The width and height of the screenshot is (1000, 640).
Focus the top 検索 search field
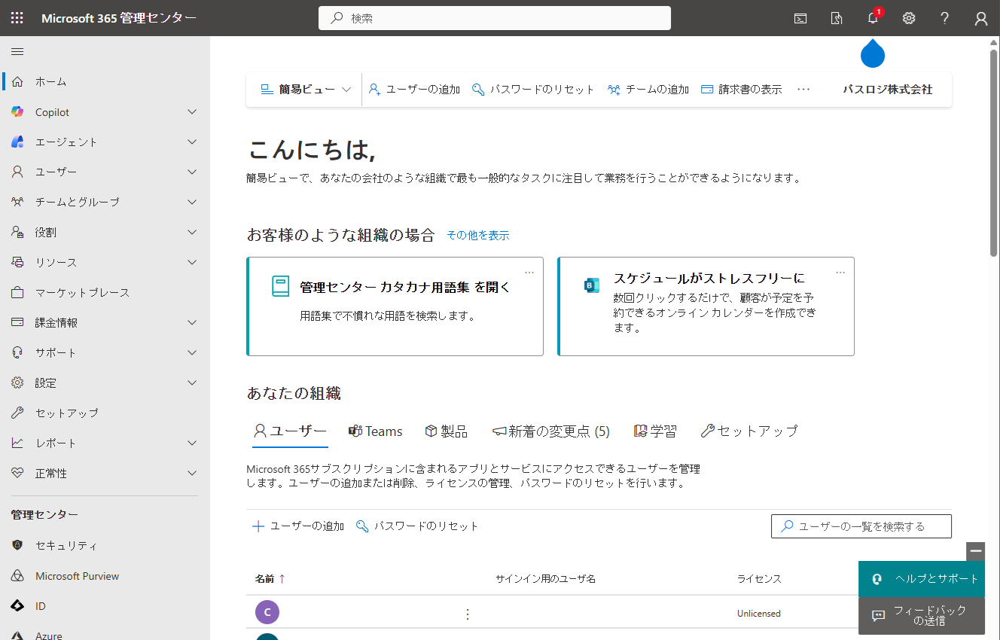coord(495,18)
